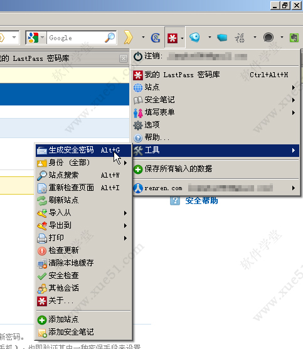The image size is (303, 349).
Task: Choose 注销 logout menu item
Action: coord(216,56)
